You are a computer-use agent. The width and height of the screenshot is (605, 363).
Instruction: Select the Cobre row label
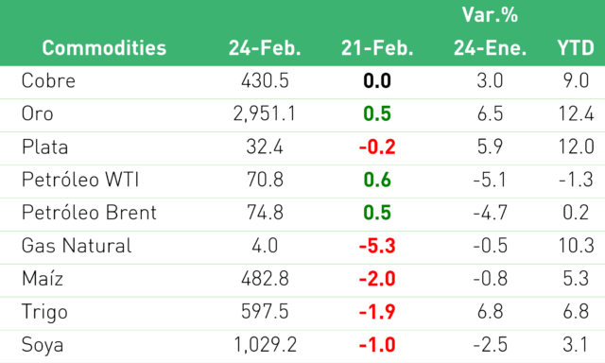[x=48, y=80]
